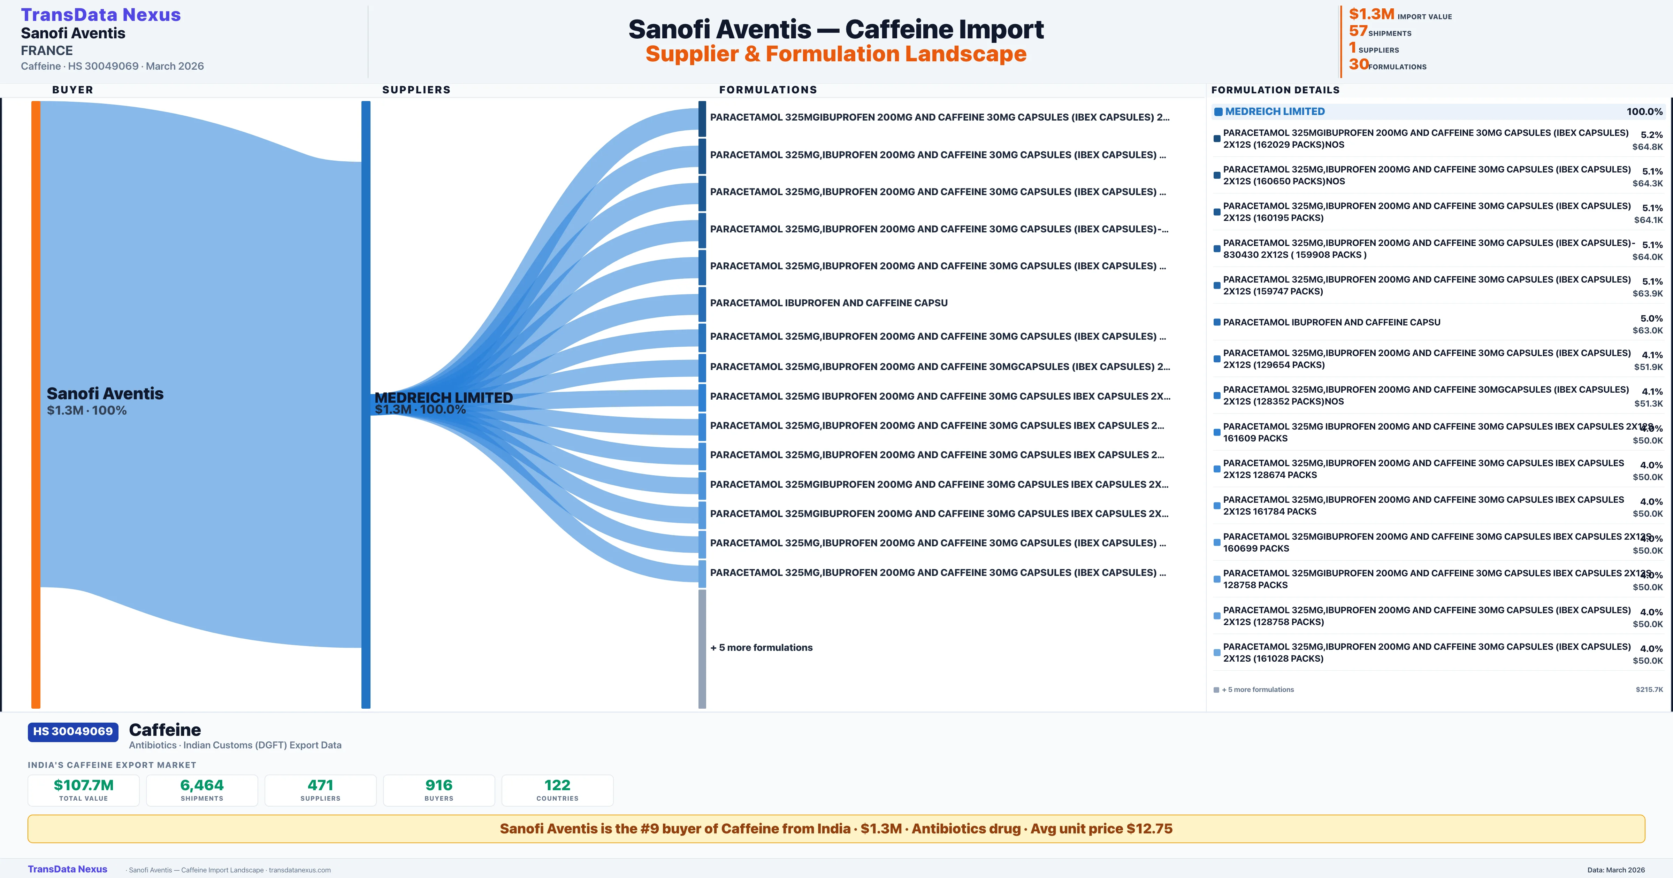
Task: Click the color square beside 161028 PACKS row
Action: (1217, 653)
